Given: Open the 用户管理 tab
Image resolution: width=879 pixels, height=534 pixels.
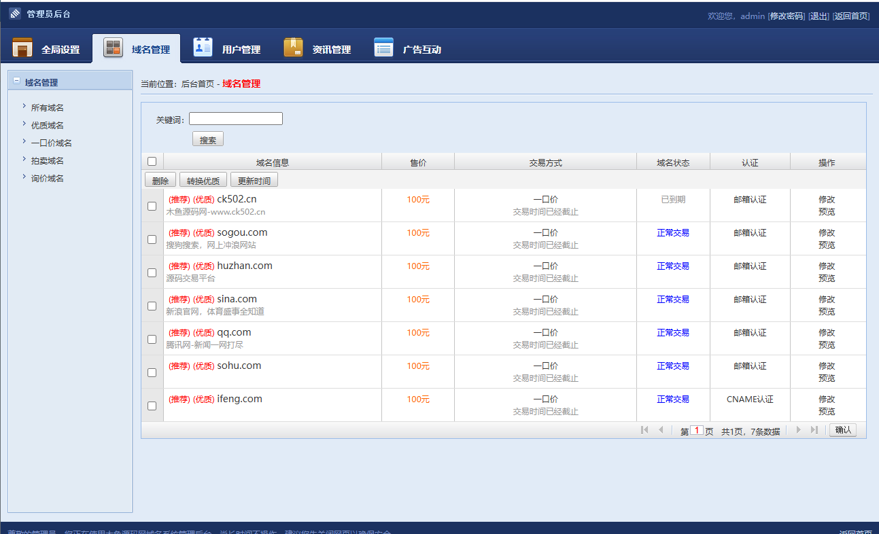Looking at the screenshot, I should pos(227,49).
